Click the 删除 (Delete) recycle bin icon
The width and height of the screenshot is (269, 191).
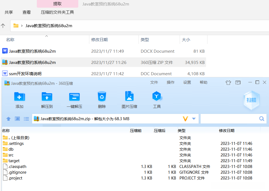coord(102,96)
